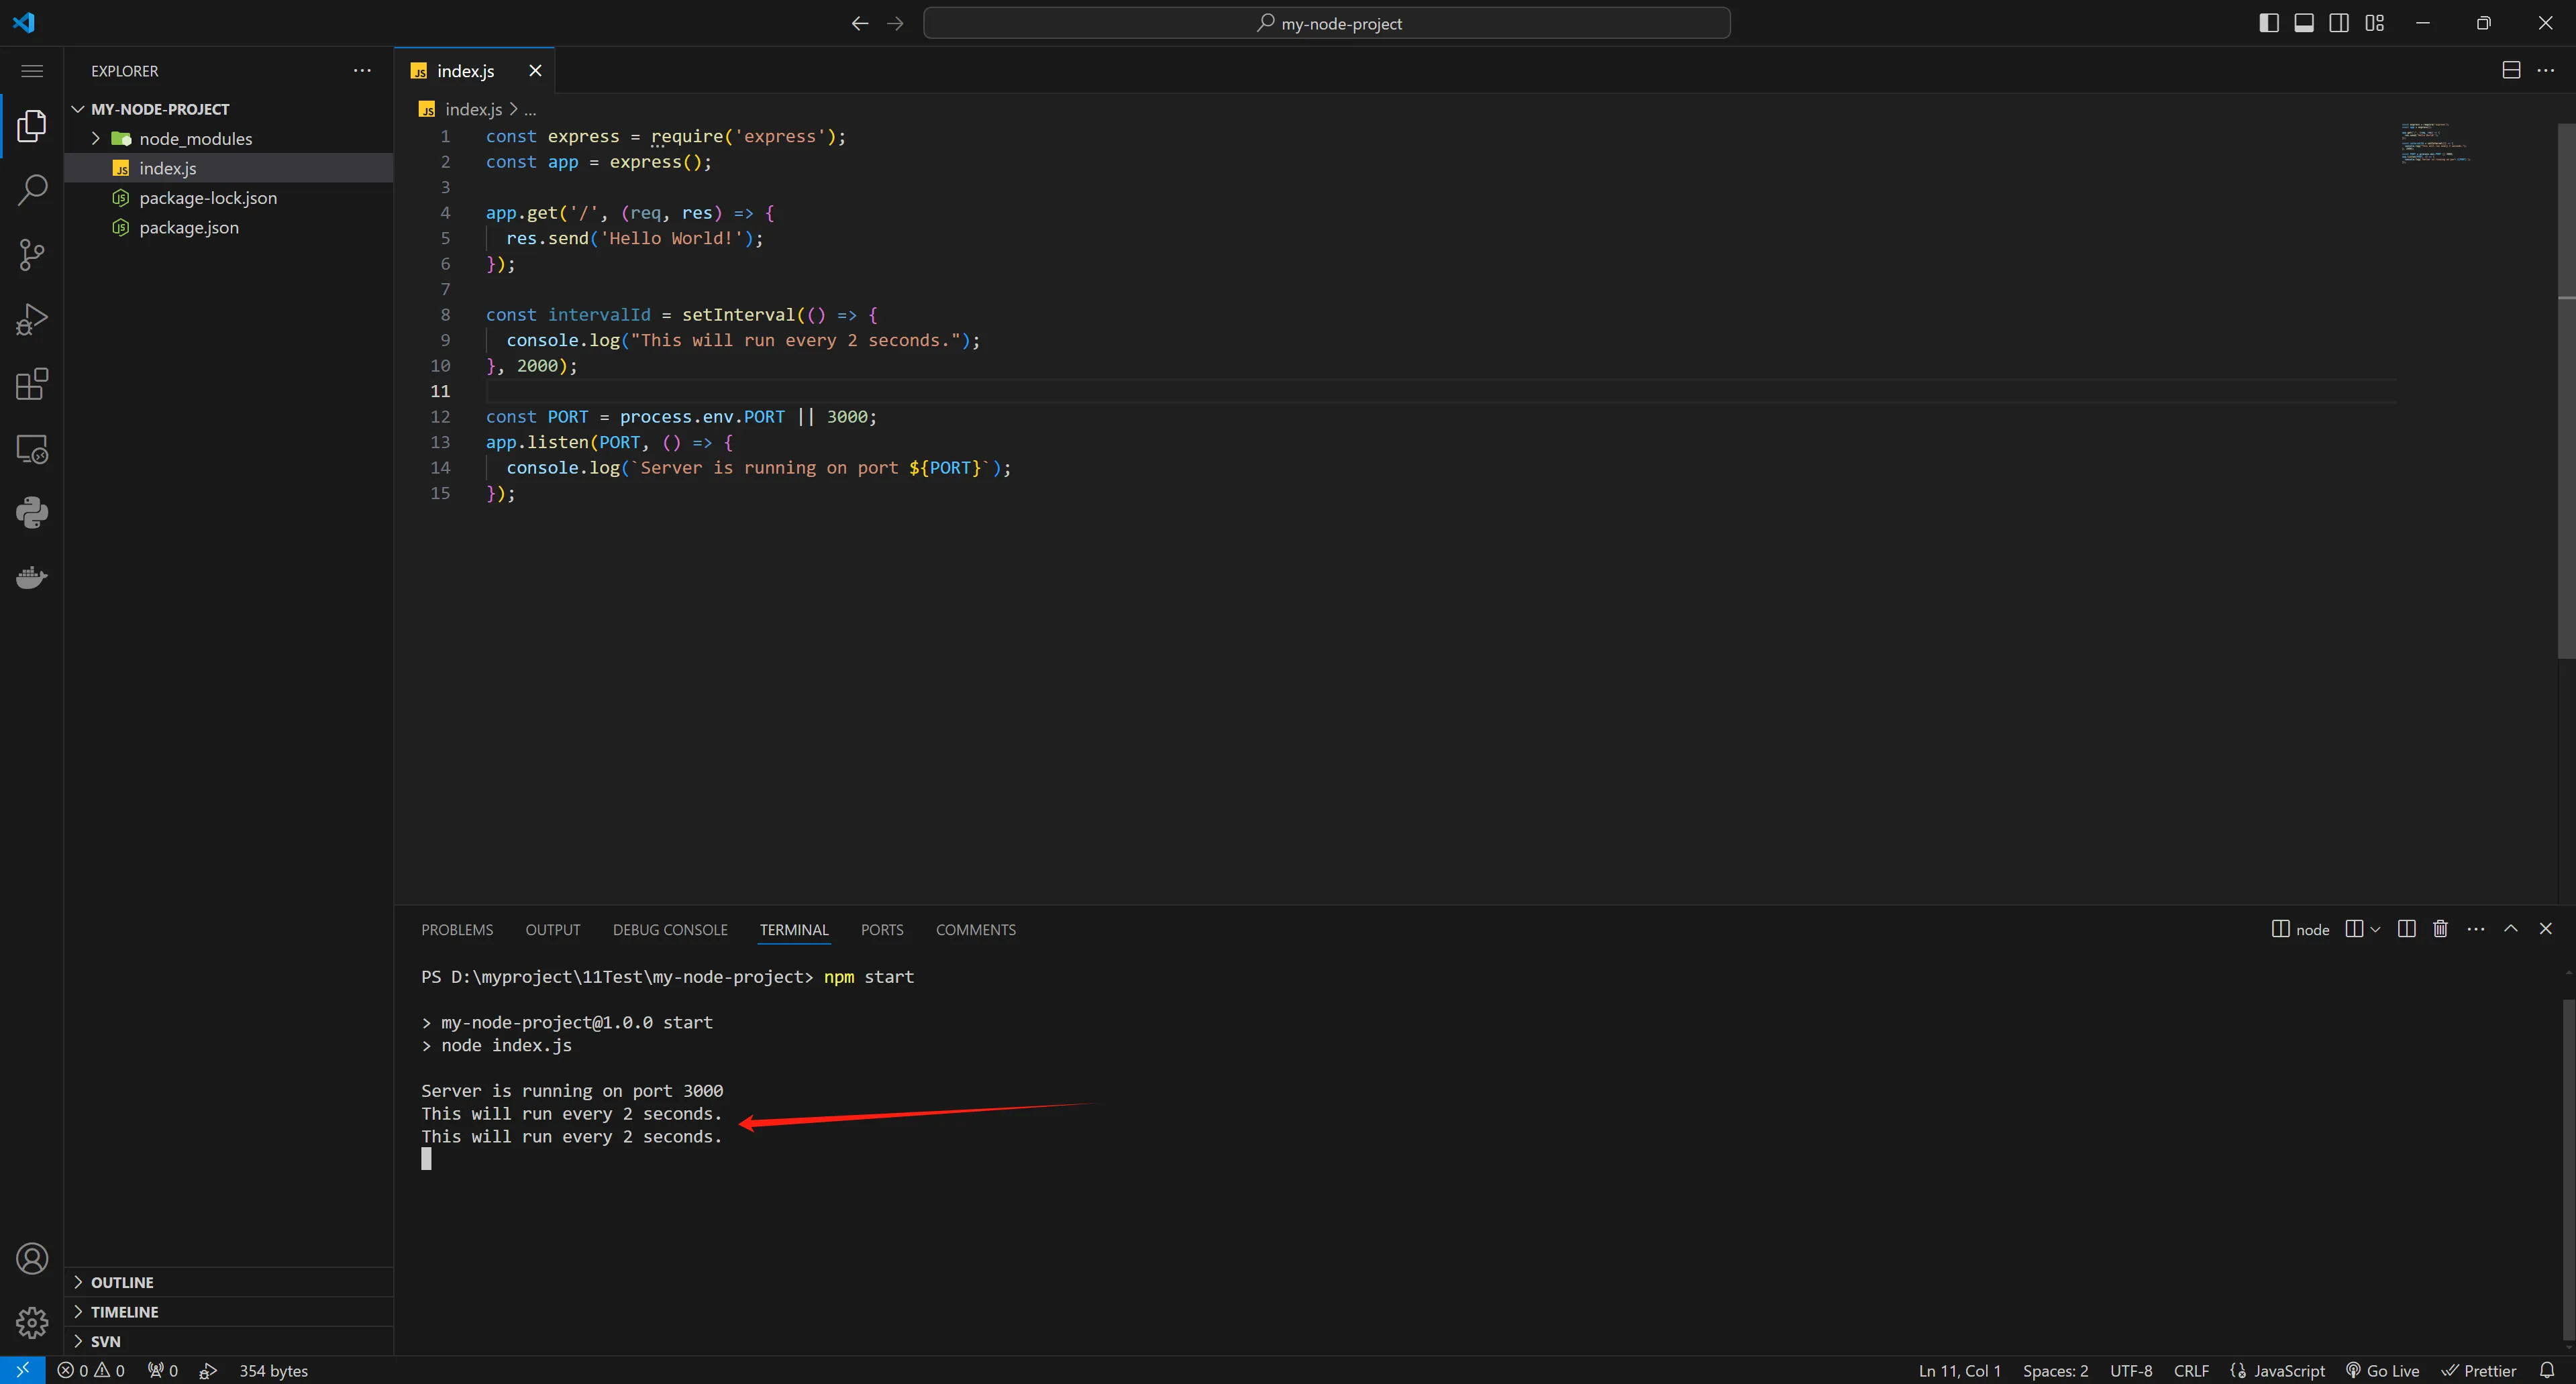Click the VS Code logo icon
The image size is (2576, 1384).
click(23, 22)
